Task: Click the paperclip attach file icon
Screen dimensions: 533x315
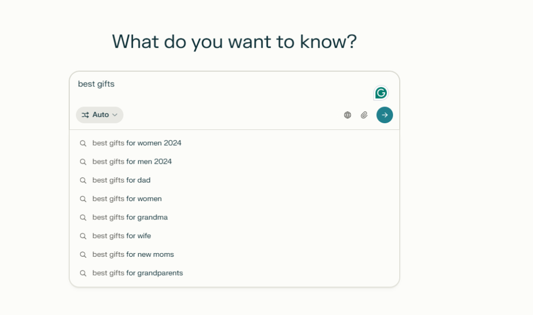Action: (x=364, y=115)
